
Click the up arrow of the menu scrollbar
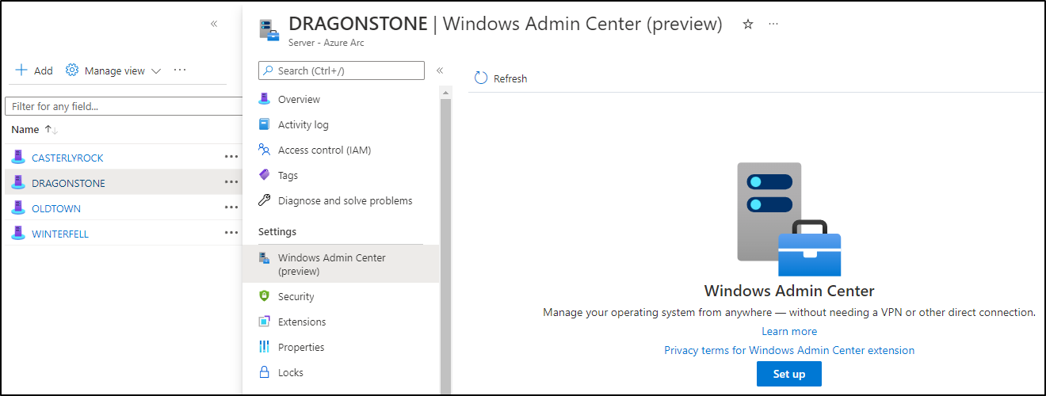coord(445,93)
